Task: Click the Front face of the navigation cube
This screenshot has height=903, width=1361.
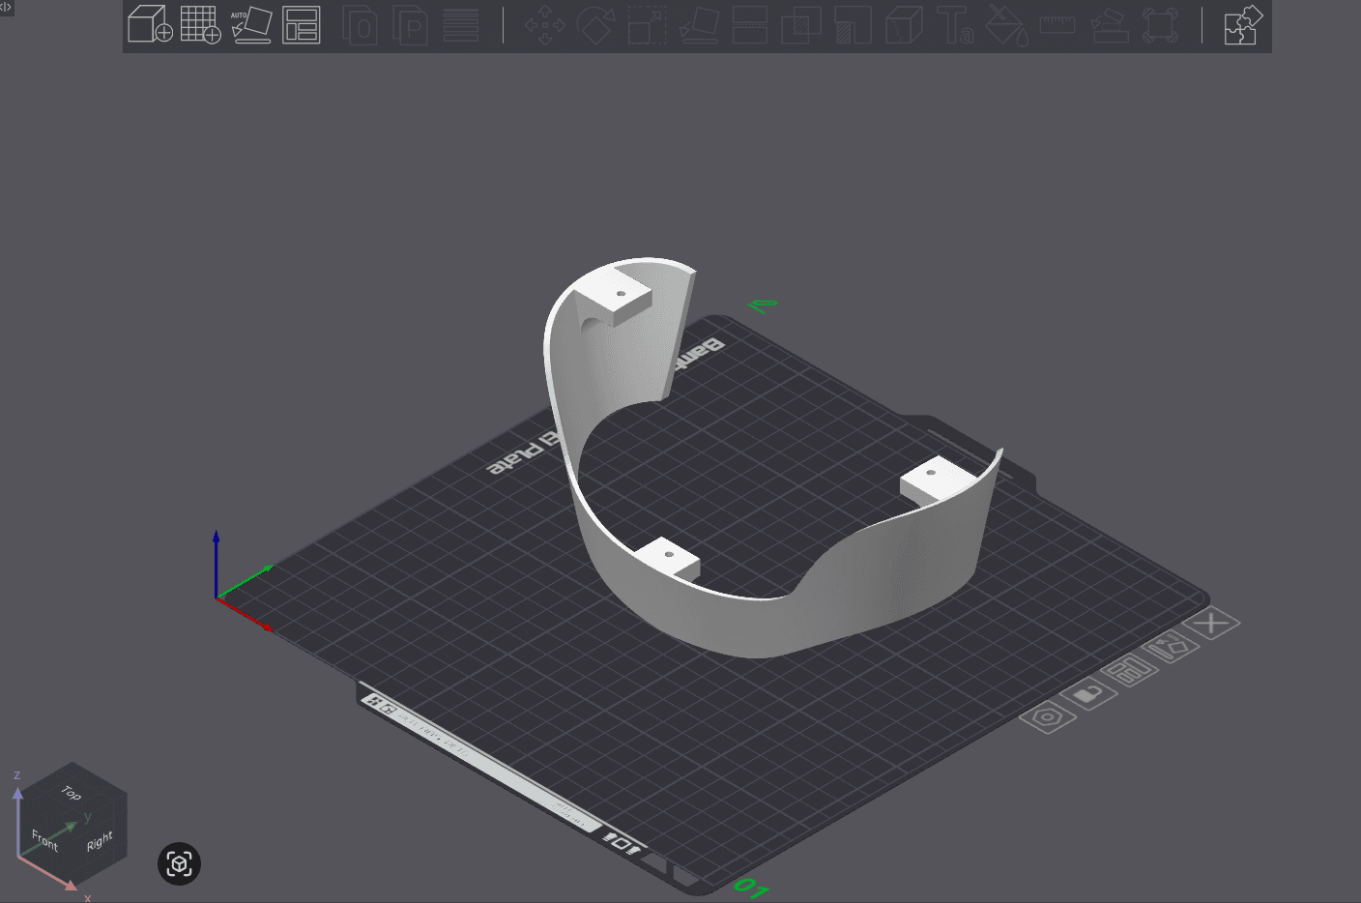Action: 44,841
